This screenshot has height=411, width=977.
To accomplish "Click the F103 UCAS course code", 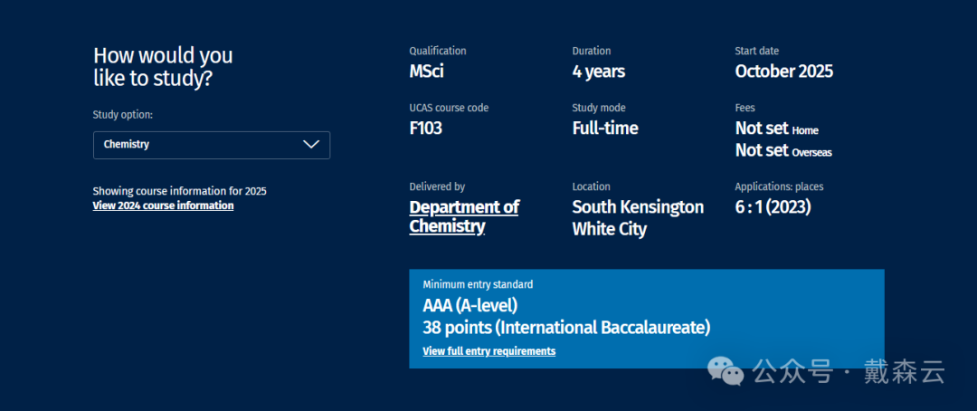I will [425, 129].
